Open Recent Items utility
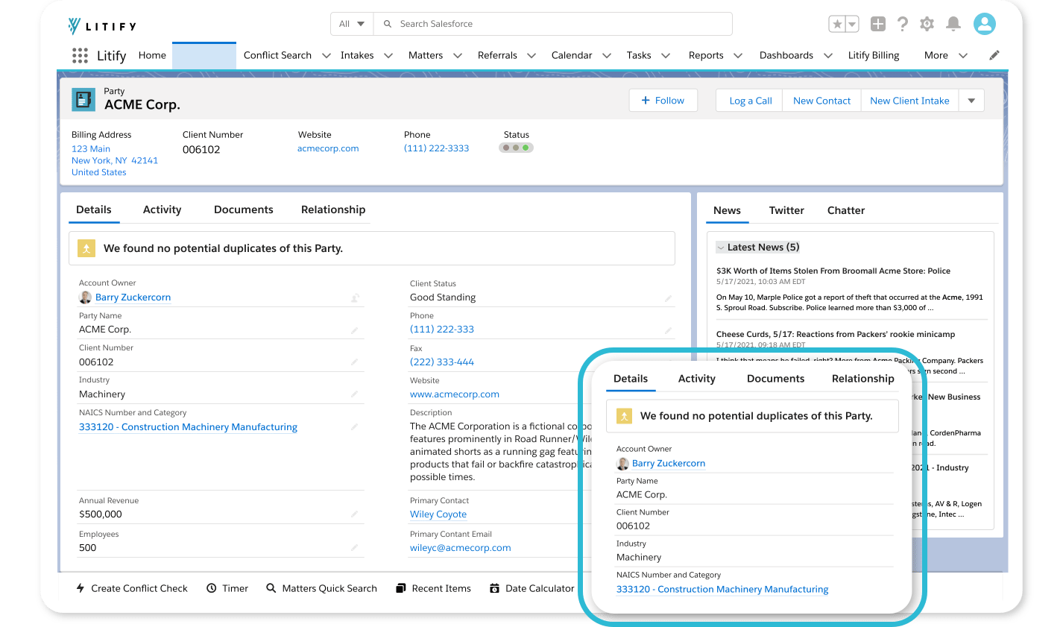The width and height of the screenshot is (1063, 627). coord(433,588)
